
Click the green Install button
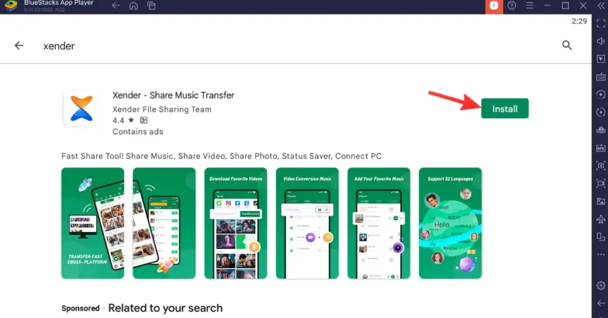(505, 109)
